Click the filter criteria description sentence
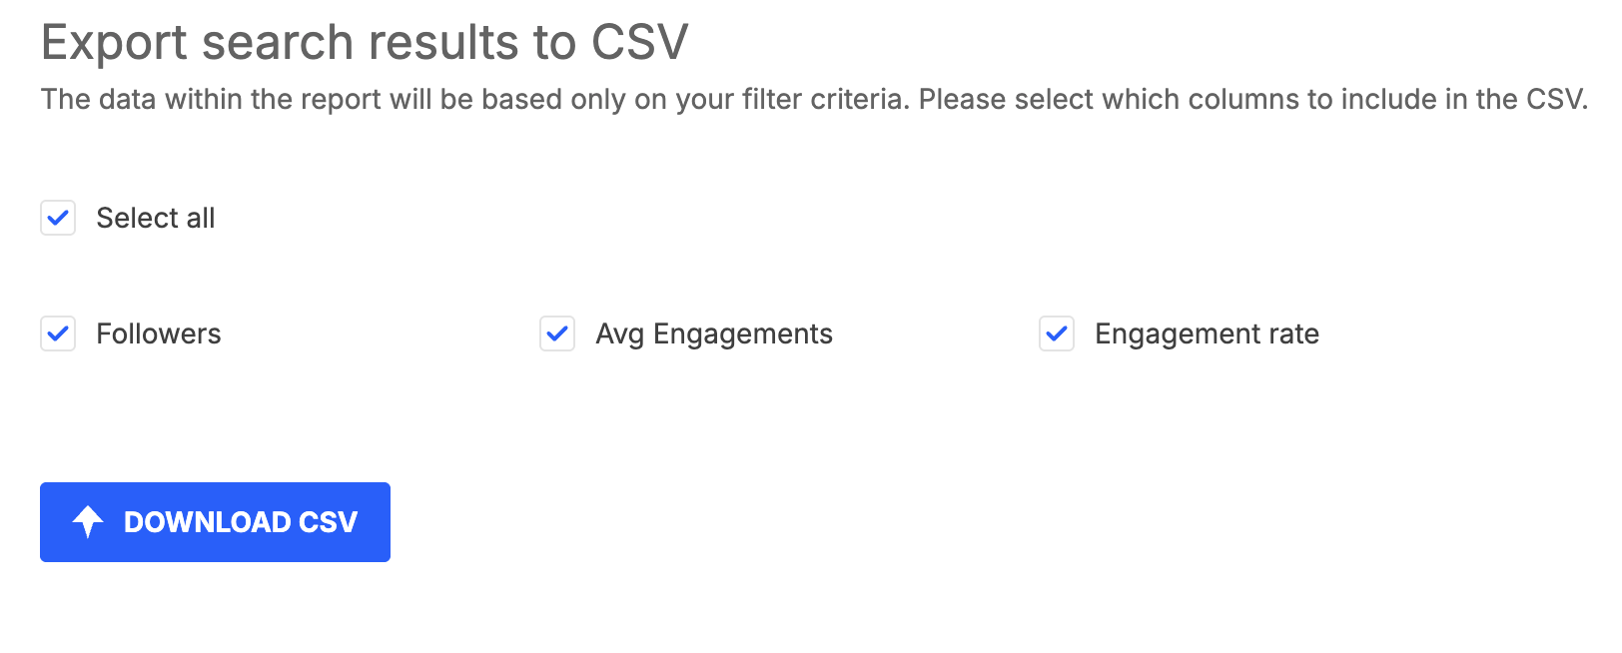The height and width of the screenshot is (653, 1622). tap(475, 100)
